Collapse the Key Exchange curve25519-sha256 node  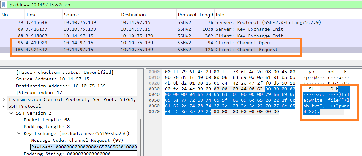(19, 134)
